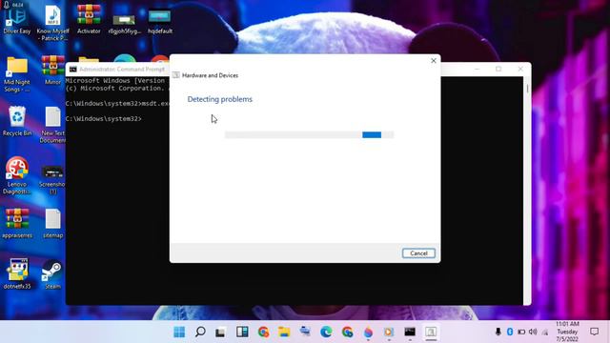Click the Detecting problems progress bar

pyautogui.click(x=309, y=135)
